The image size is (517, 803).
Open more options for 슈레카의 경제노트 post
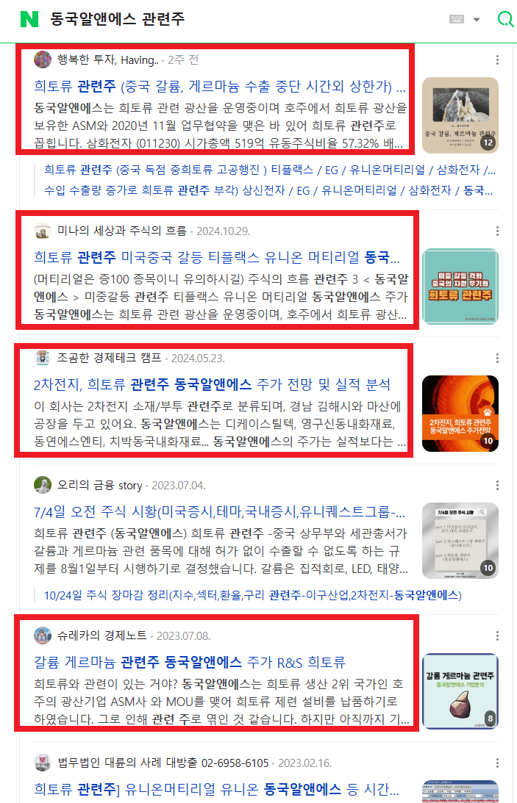point(497,635)
